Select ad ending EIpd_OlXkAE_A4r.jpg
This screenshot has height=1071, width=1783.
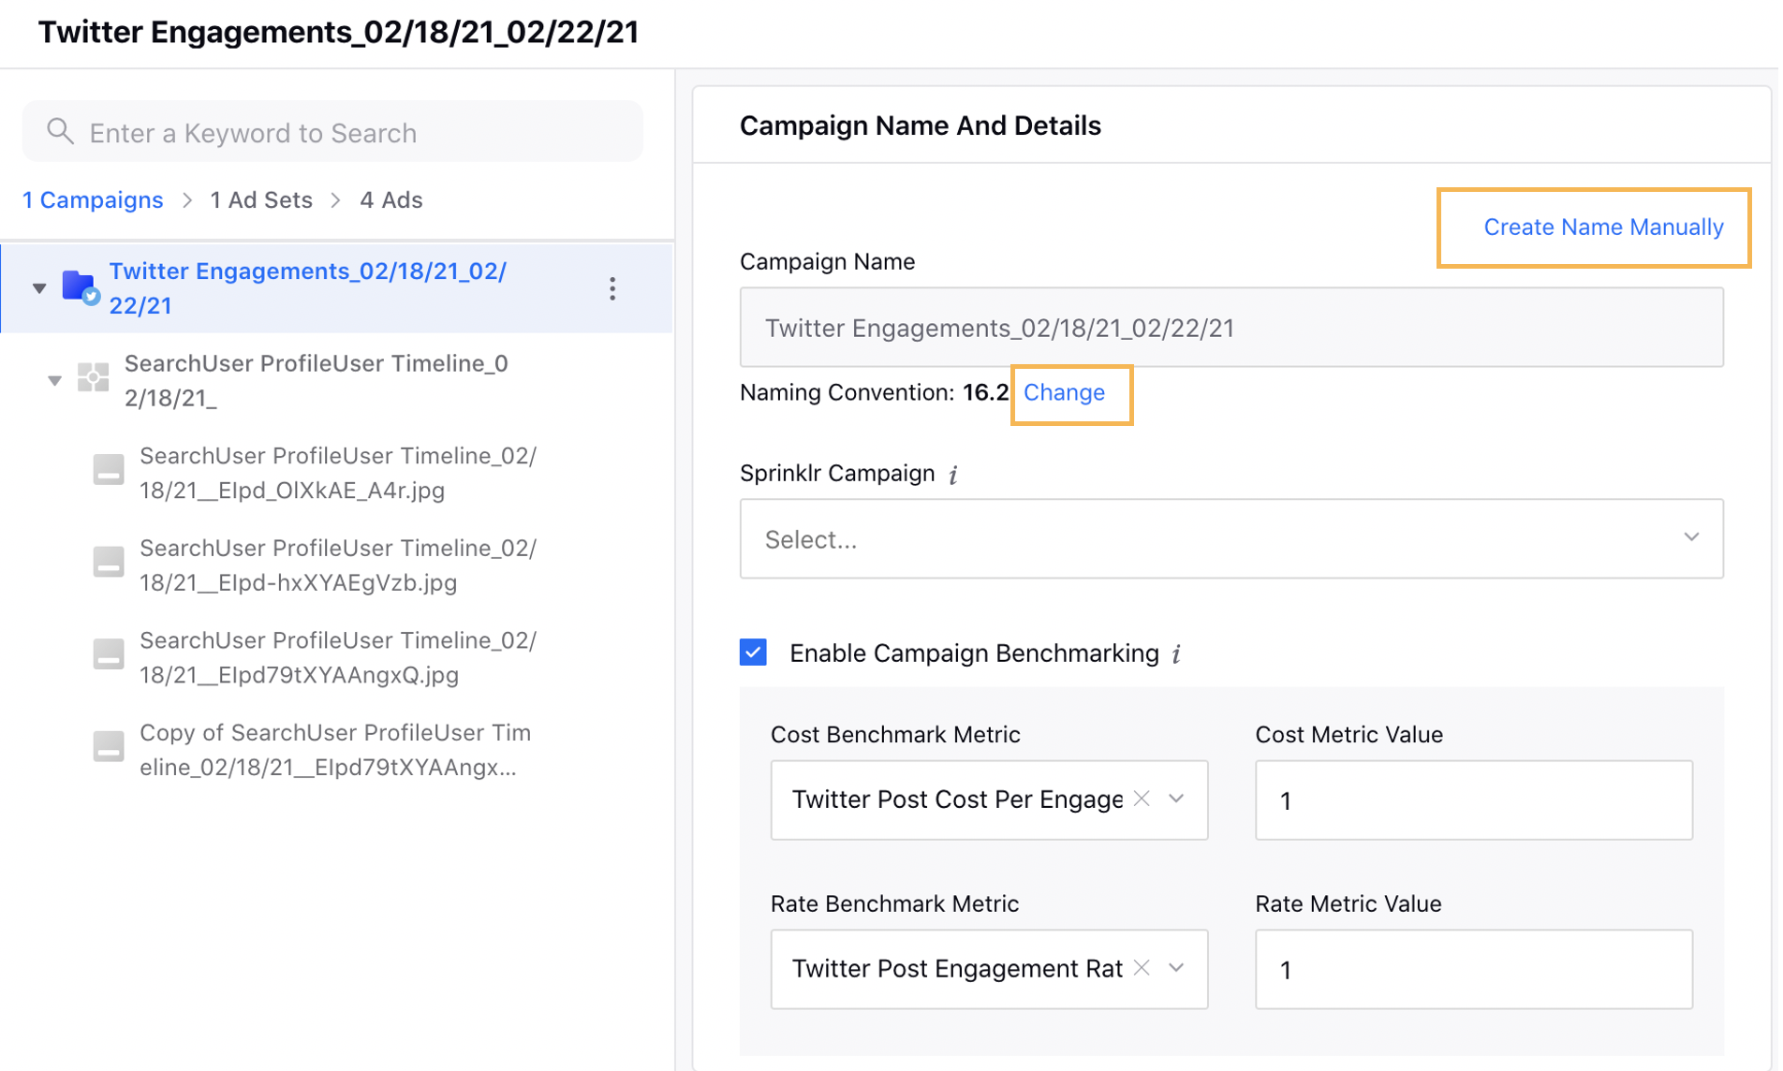[337, 473]
